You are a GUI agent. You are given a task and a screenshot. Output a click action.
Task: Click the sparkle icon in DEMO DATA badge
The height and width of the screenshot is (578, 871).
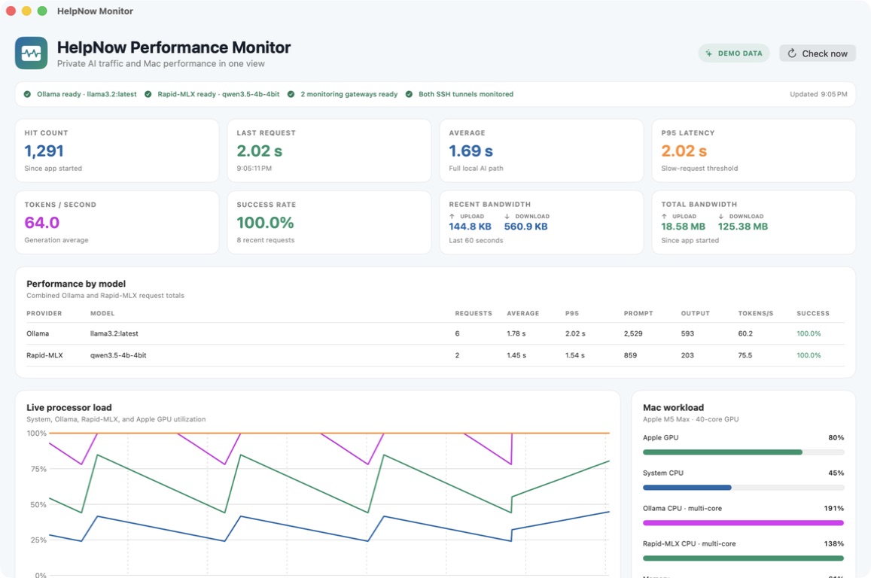coord(709,53)
